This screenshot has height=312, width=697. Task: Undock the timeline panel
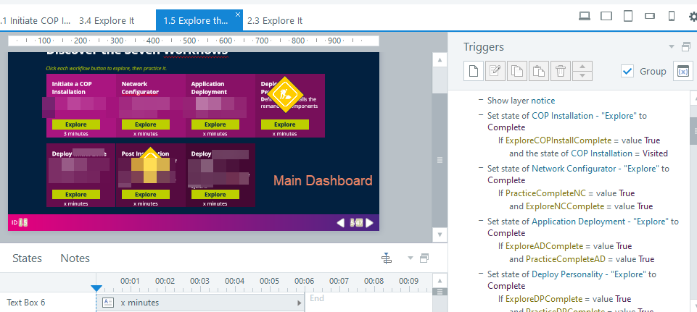pos(424,258)
